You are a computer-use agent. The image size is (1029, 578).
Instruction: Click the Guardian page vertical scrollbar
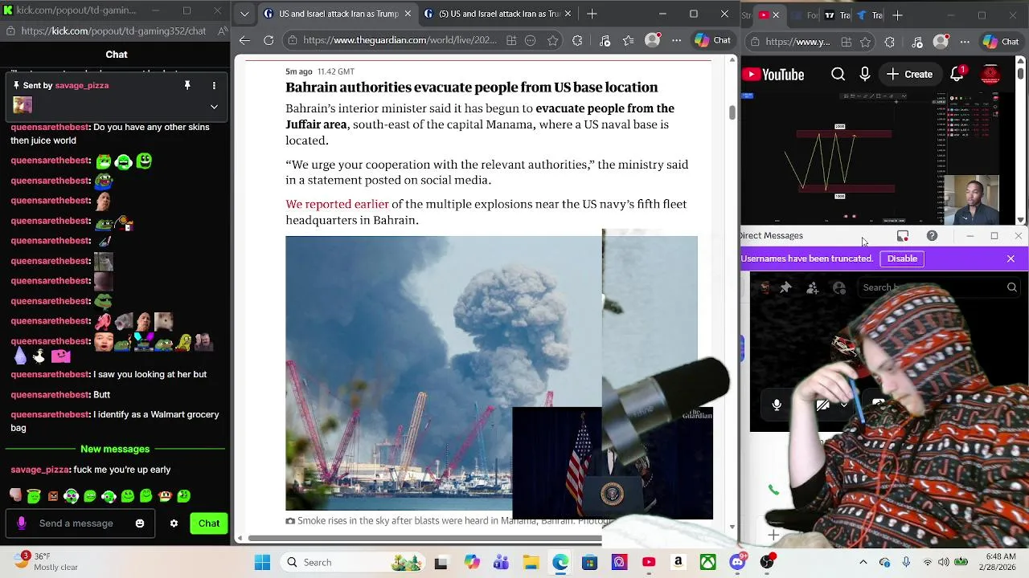(x=732, y=112)
